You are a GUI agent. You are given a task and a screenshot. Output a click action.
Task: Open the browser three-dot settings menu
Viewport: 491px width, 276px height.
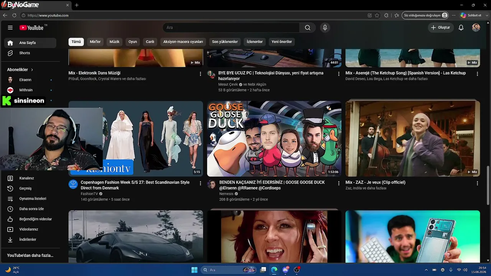454,15
